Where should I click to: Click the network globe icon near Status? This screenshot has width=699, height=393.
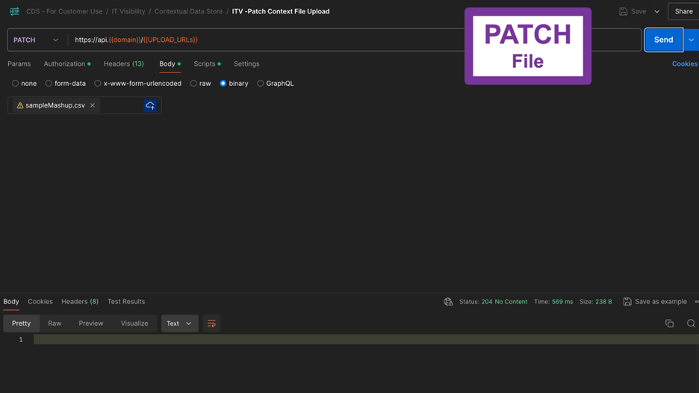[x=448, y=302]
